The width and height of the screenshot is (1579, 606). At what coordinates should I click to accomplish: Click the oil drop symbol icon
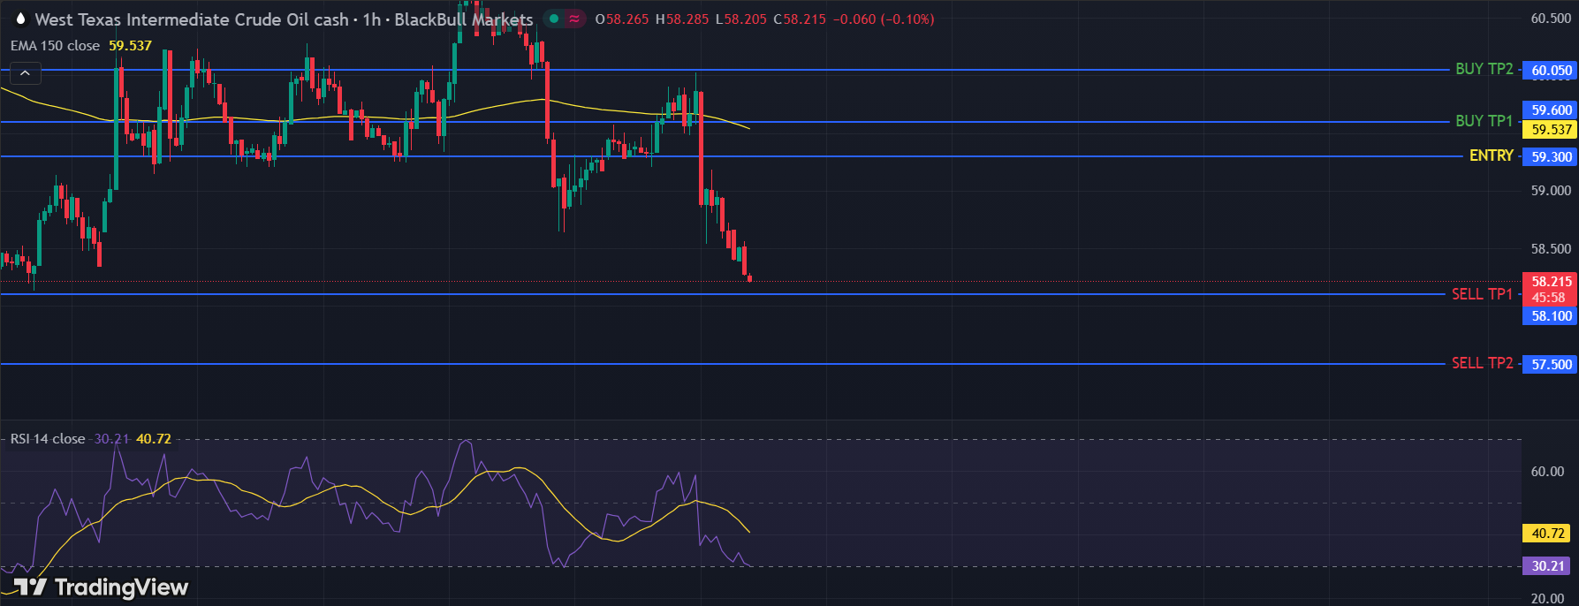(20, 19)
